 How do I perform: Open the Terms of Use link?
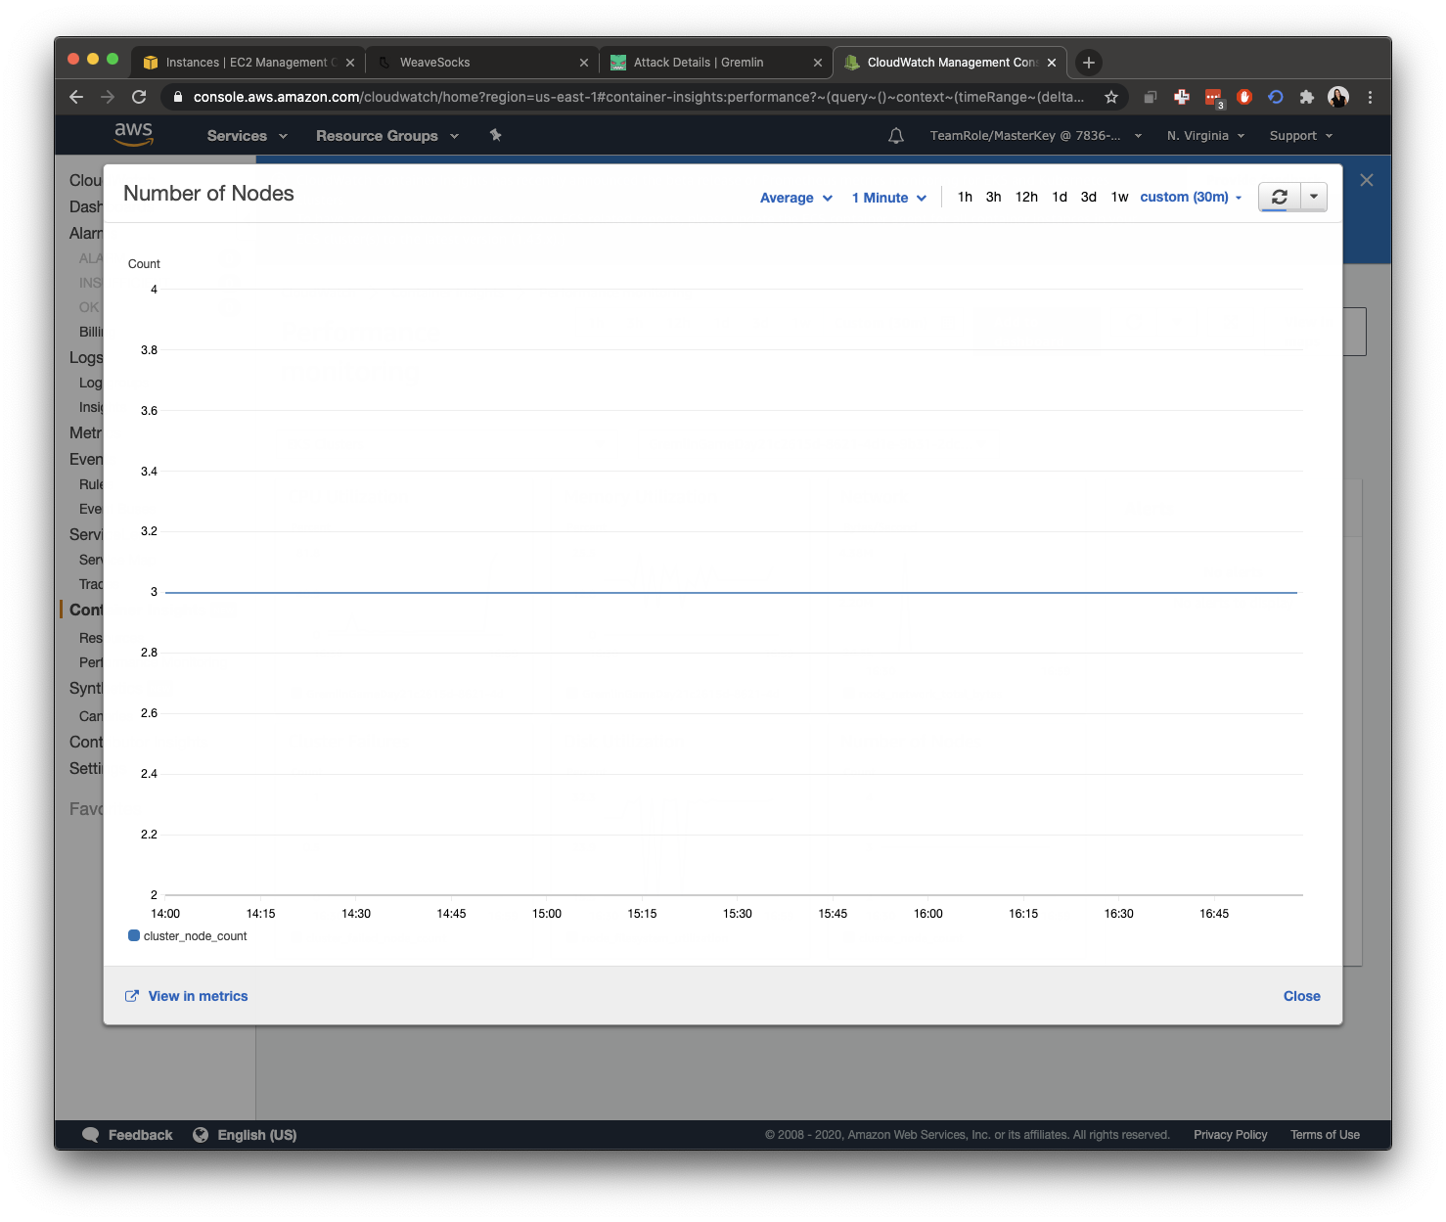click(1325, 1135)
